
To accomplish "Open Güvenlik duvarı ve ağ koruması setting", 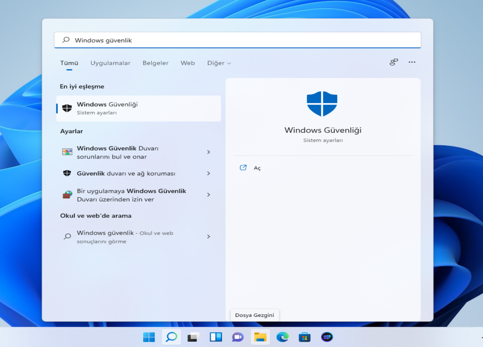I will pos(139,173).
